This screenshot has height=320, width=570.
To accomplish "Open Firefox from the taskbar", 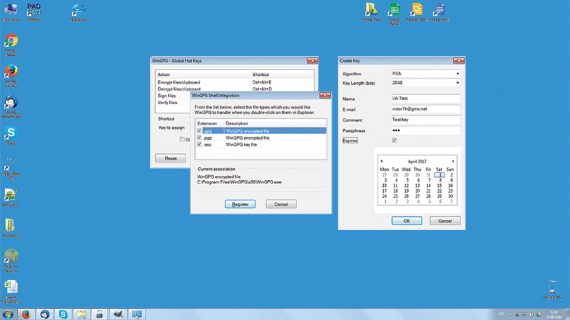I will pyautogui.click(x=26, y=314).
